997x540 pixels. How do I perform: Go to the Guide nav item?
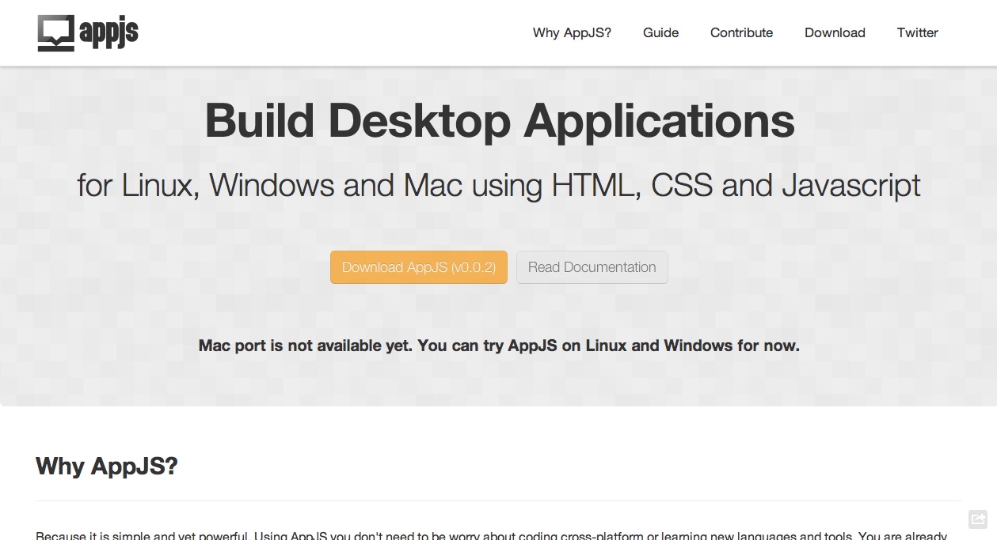pyautogui.click(x=661, y=32)
